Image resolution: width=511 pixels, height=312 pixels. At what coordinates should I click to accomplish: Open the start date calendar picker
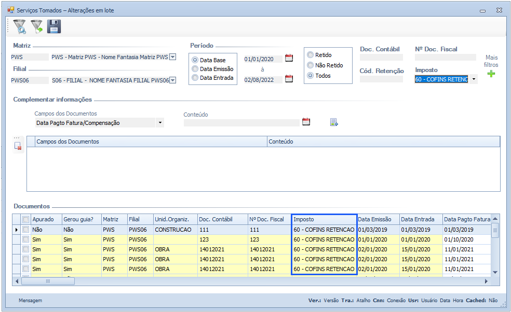tap(289, 58)
